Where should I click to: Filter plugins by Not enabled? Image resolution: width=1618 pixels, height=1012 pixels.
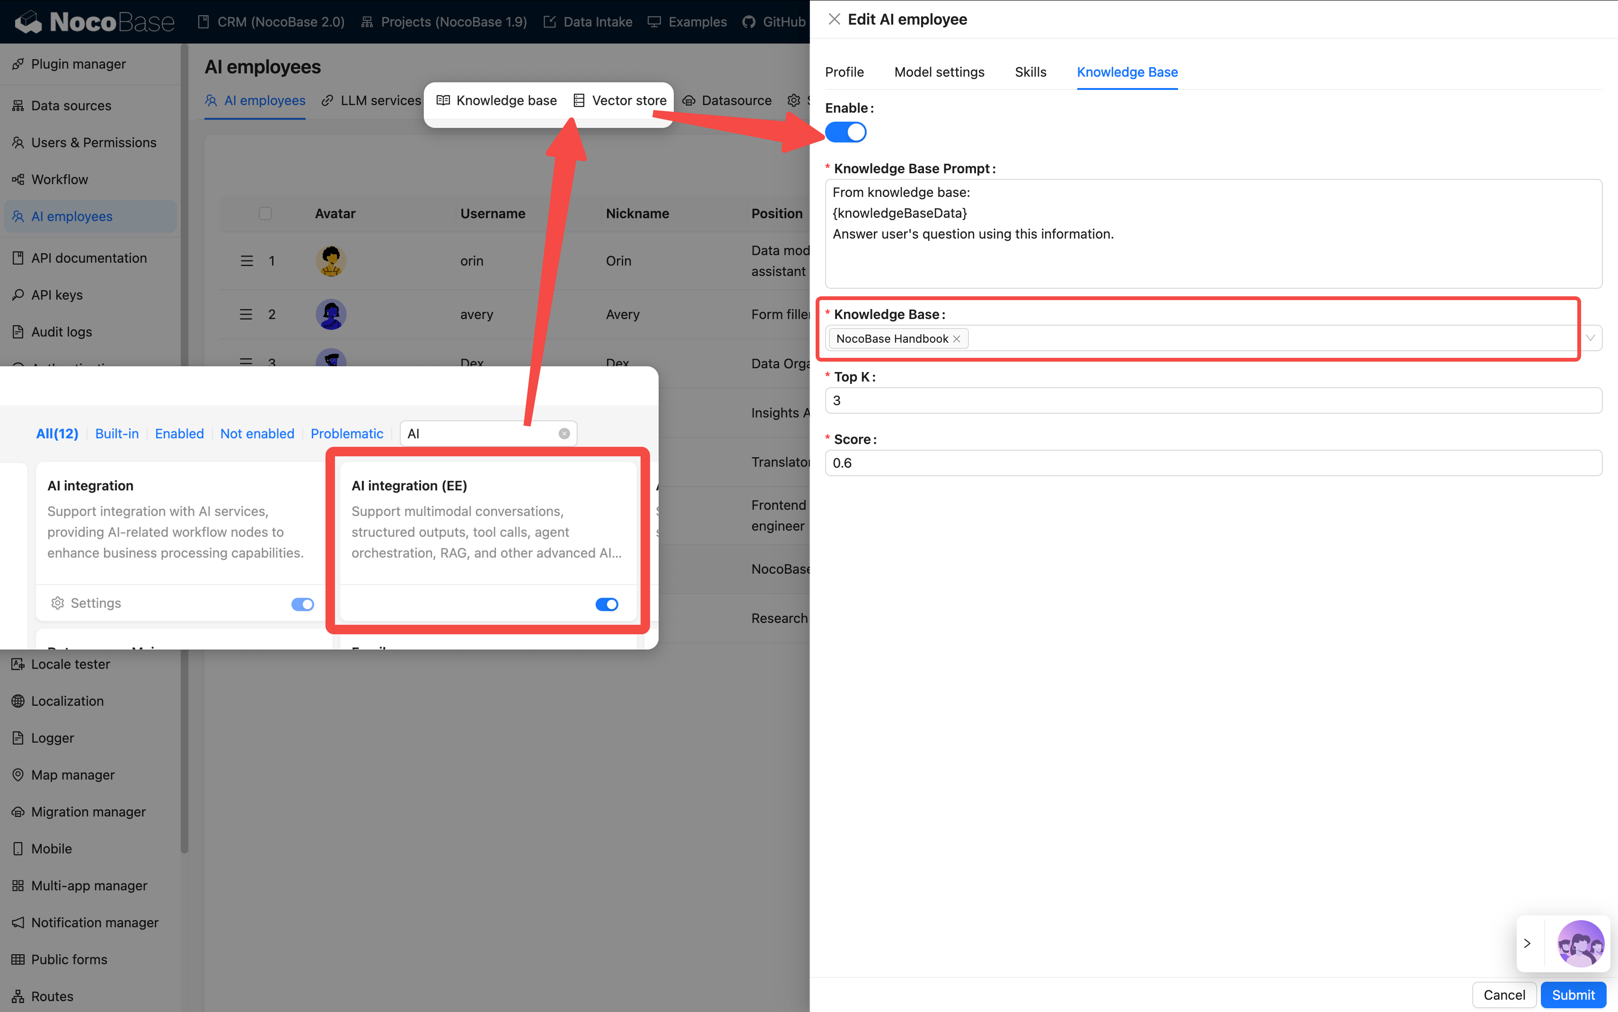click(x=257, y=433)
